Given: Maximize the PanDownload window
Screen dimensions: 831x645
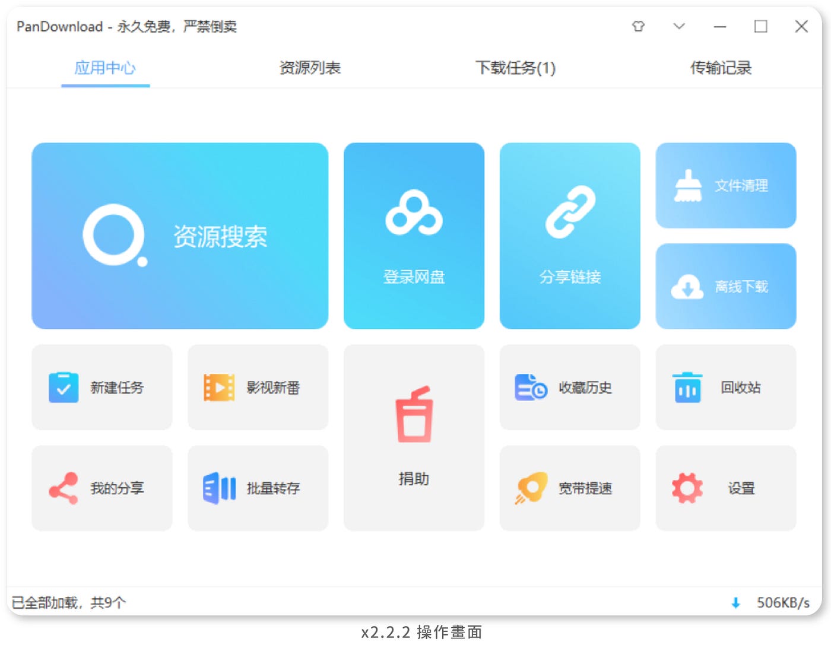Looking at the screenshot, I should pyautogui.click(x=760, y=26).
